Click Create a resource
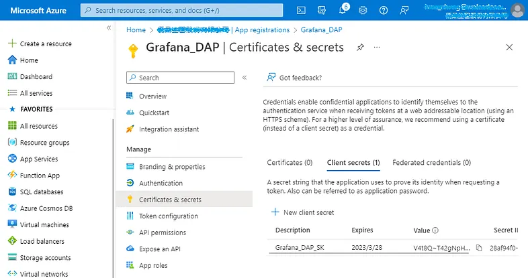The image size is (528, 278). point(40,44)
